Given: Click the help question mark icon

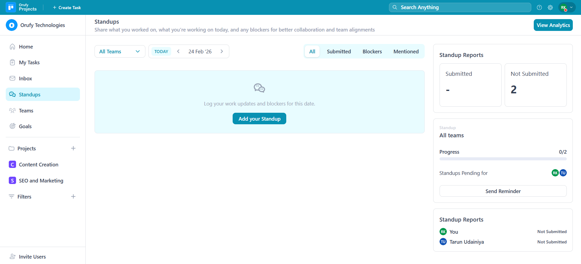Looking at the screenshot, I should pyautogui.click(x=539, y=8).
